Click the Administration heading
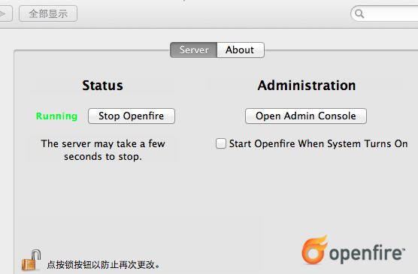Viewport: 418px width, 274px height. pos(307,86)
